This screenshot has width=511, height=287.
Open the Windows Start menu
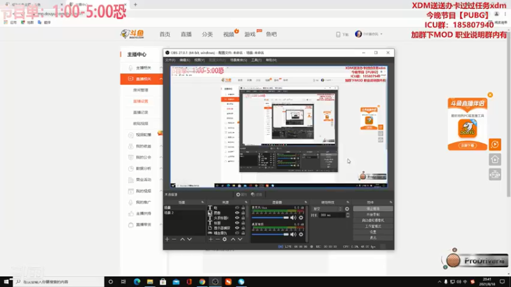pos(6,282)
